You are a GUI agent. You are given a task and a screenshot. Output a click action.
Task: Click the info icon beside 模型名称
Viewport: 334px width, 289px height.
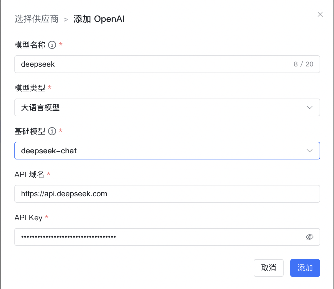pyautogui.click(x=52, y=45)
